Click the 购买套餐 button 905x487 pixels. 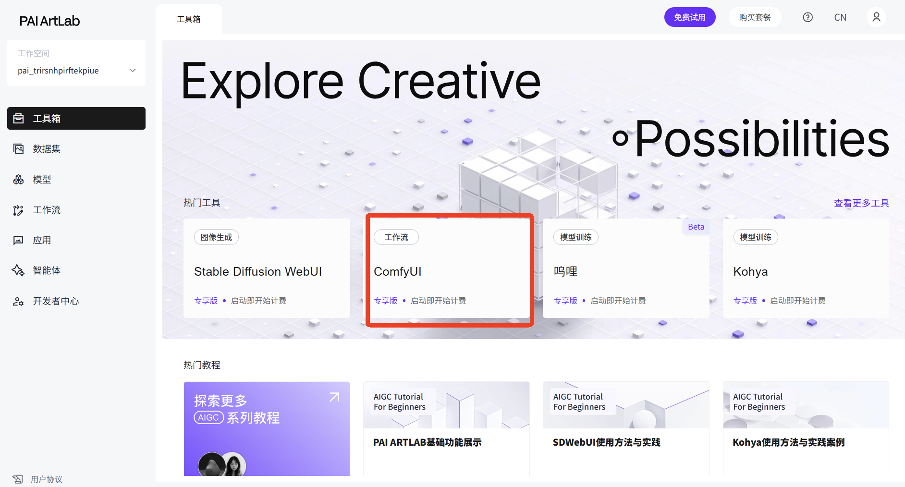pyautogui.click(x=755, y=17)
